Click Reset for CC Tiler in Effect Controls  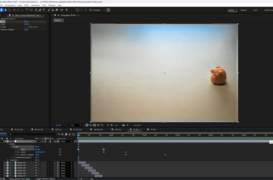[x=26, y=21]
